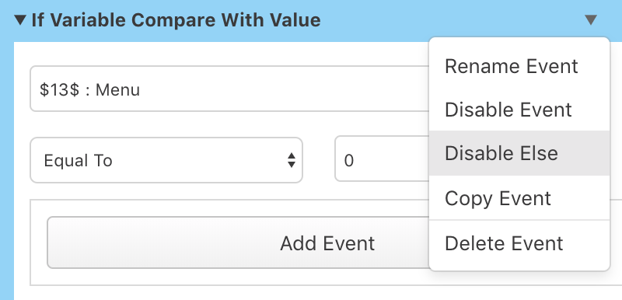This screenshot has height=300, width=622.
Task: Close the event options dropdown arrow
Action: pyautogui.click(x=591, y=19)
